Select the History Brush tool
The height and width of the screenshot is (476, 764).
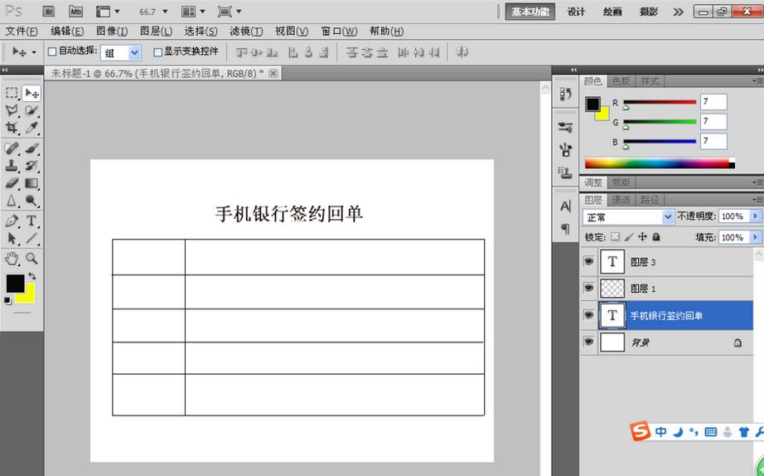[31, 166]
